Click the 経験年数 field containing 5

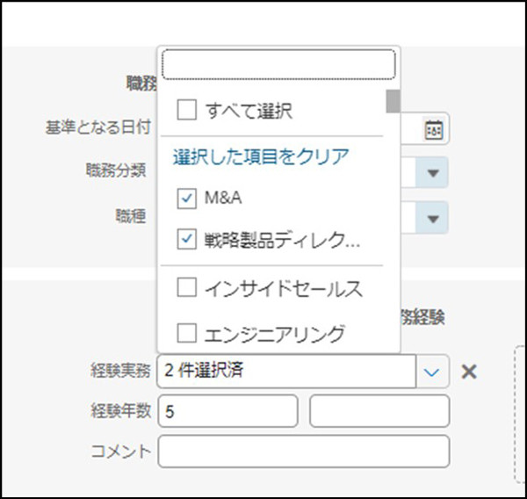(x=227, y=411)
